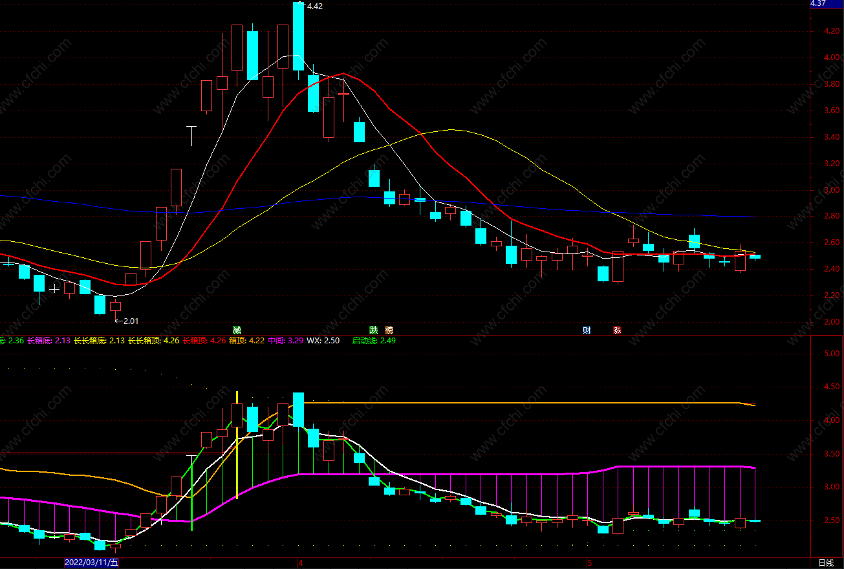Click the 2022/03/11/五 date label

click(x=91, y=563)
